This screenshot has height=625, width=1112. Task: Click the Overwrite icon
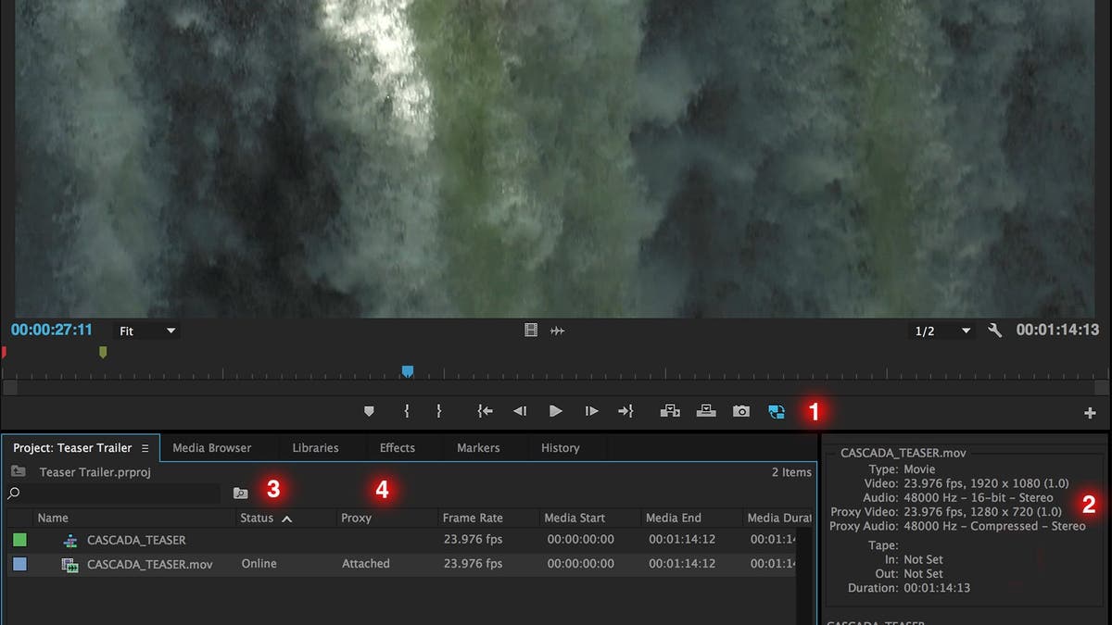(705, 411)
